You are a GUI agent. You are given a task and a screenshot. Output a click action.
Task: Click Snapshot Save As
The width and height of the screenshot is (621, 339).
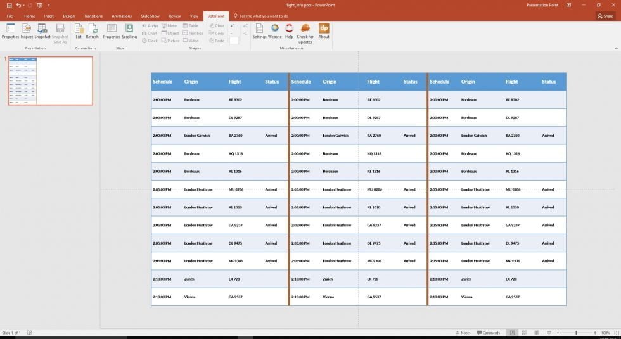click(60, 33)
